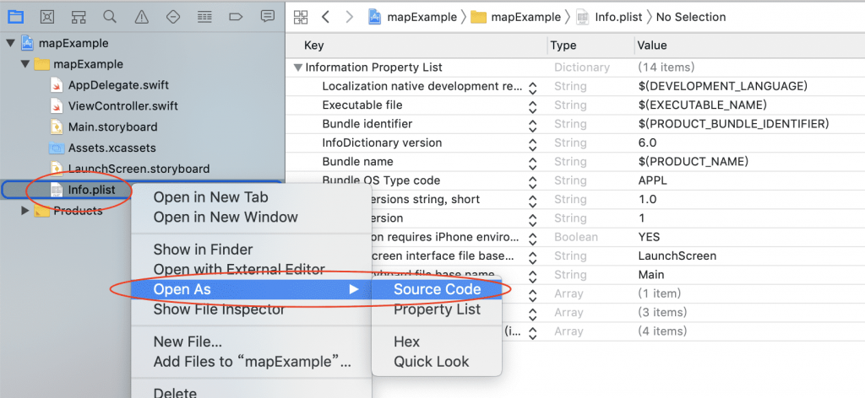865x398 pixels.
Task: Choose Open with External Editor
Action: (x=239, y=269)
